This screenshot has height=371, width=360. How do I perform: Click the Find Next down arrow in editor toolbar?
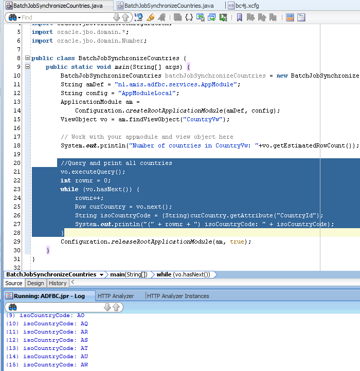116,17
